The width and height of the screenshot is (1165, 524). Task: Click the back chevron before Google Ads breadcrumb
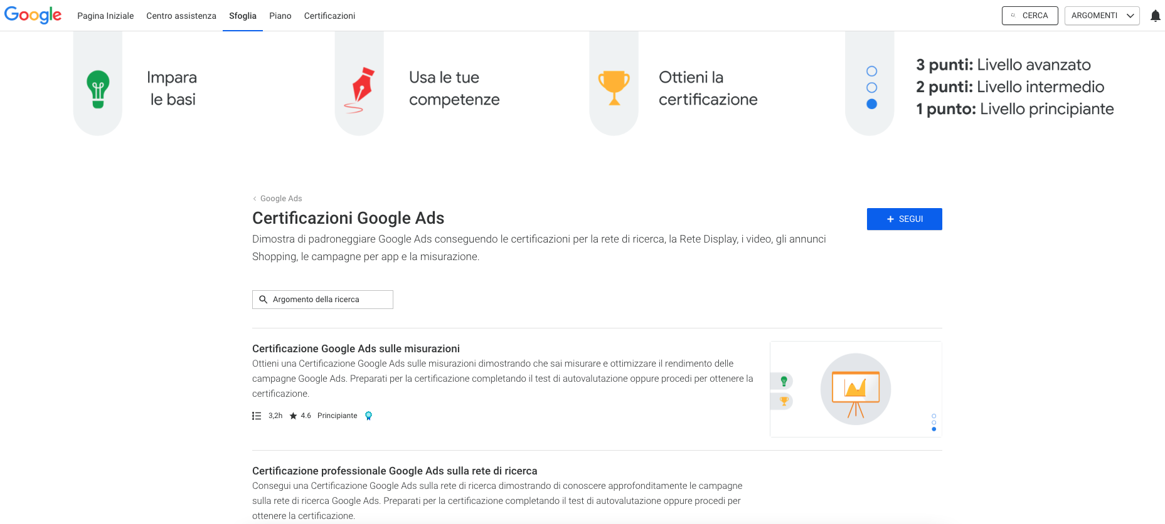click(255, 199)
